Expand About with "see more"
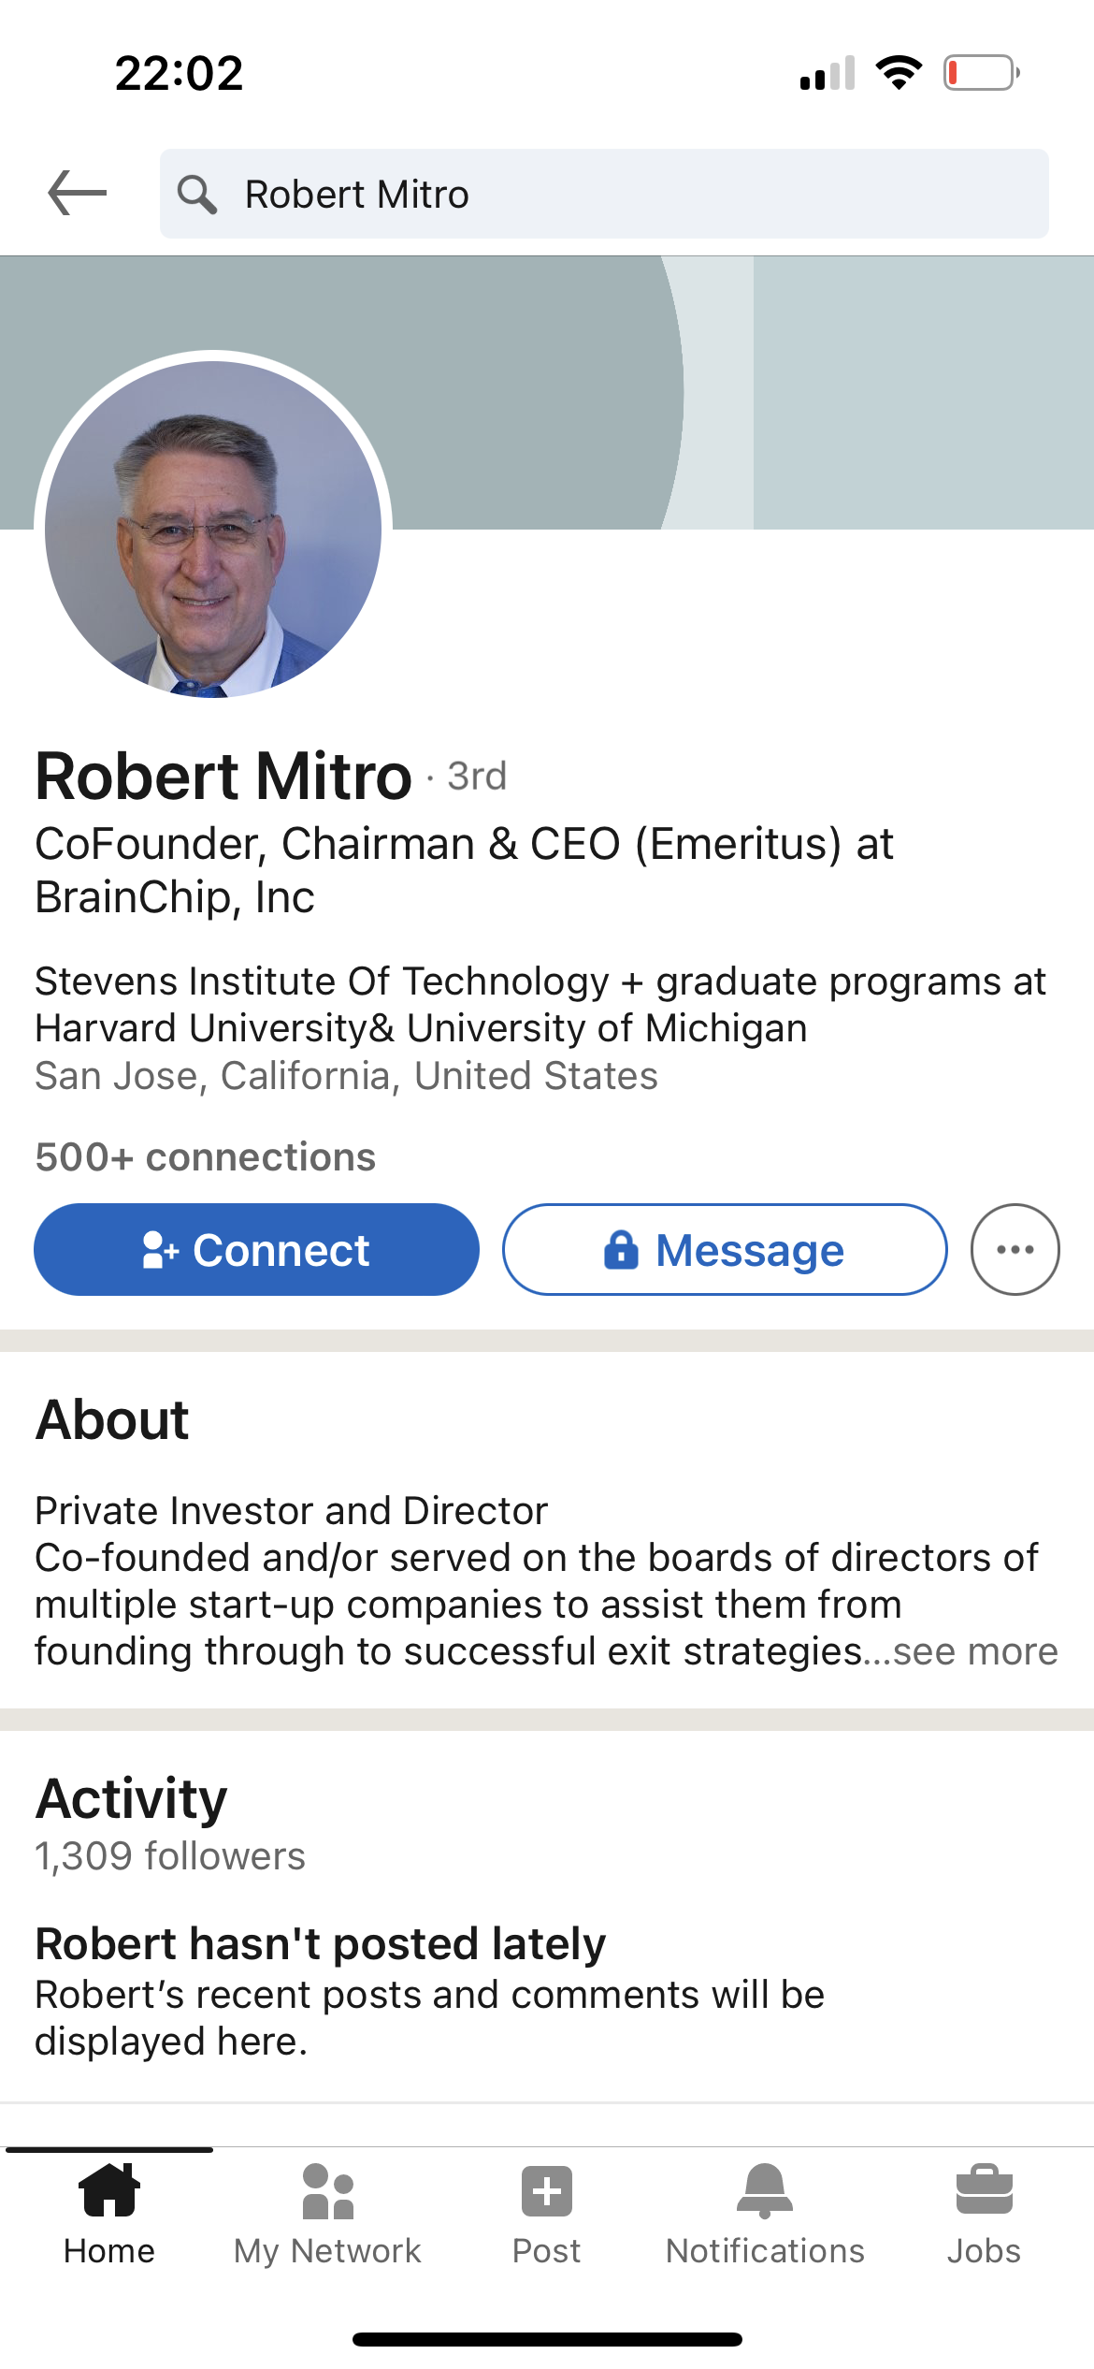Image resolution: width=1094 pixels, height=2369 pixels. tap(975, 1652)
